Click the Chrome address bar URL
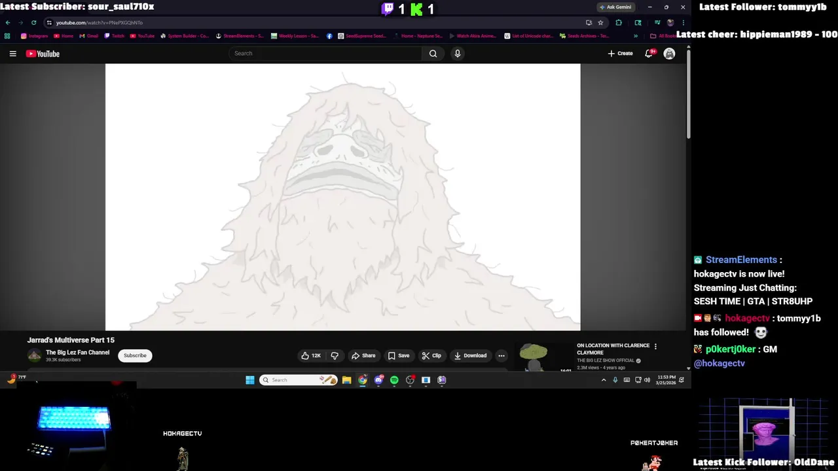Image resolution: width=838 pixels, height=471 pixels. [x=100, y=22]
